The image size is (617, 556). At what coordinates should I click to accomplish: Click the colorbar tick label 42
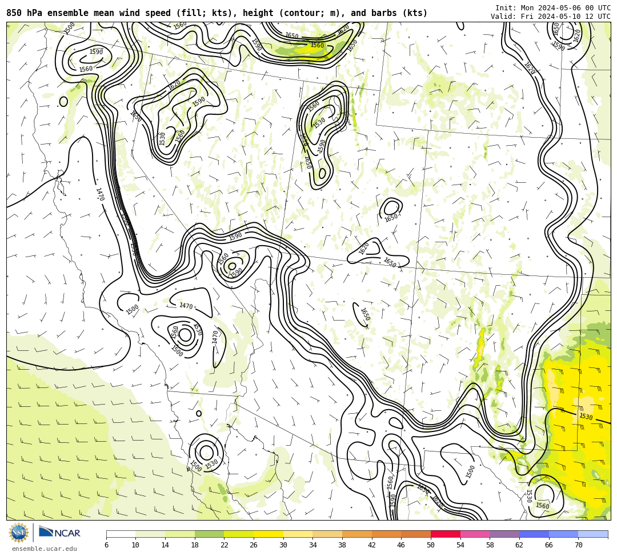tap(372, 545)
